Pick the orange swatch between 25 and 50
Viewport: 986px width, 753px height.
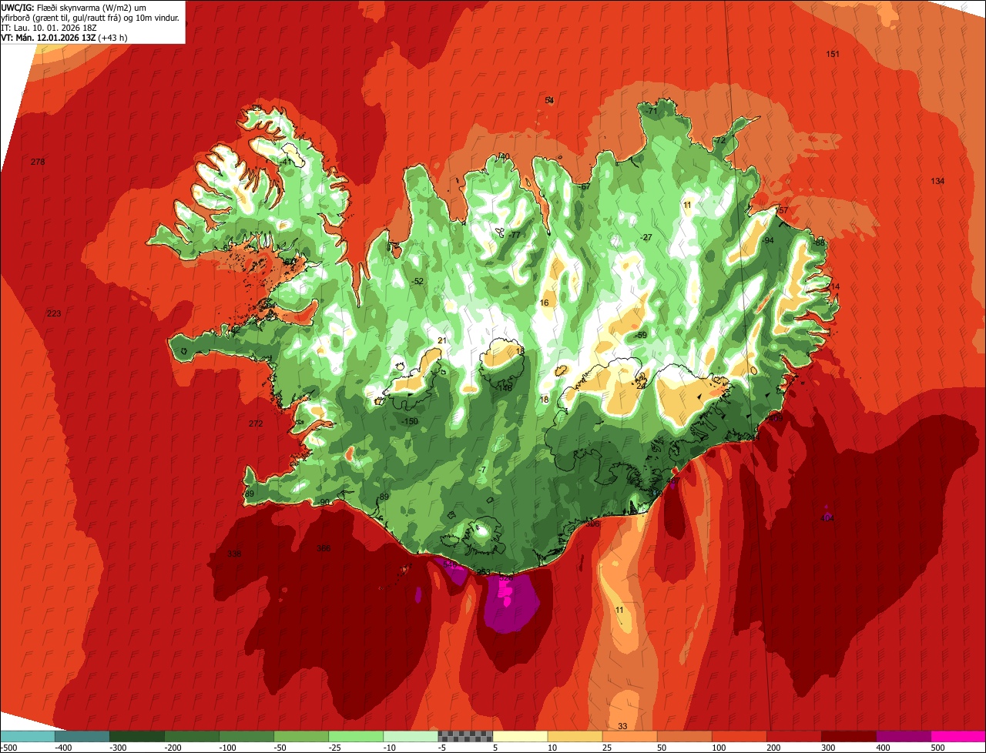tap(629, 735)
